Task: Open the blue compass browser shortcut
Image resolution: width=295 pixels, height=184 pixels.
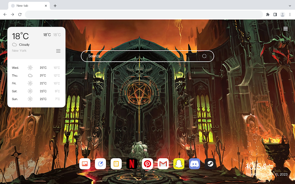Action: click(100, 164)
